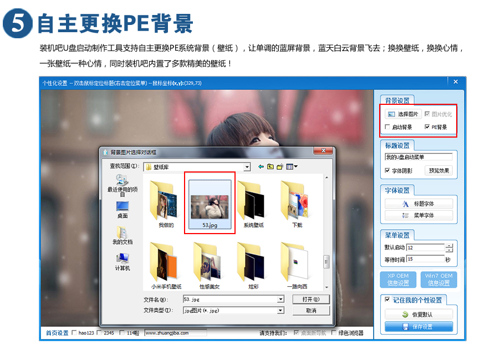The image size is (490, 349).
Task: Increase 默认启动 value with the spinner
Action: 450,245
